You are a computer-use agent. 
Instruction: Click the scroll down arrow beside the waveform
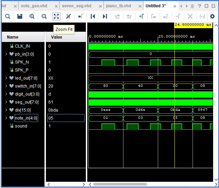tap(216, 180)
